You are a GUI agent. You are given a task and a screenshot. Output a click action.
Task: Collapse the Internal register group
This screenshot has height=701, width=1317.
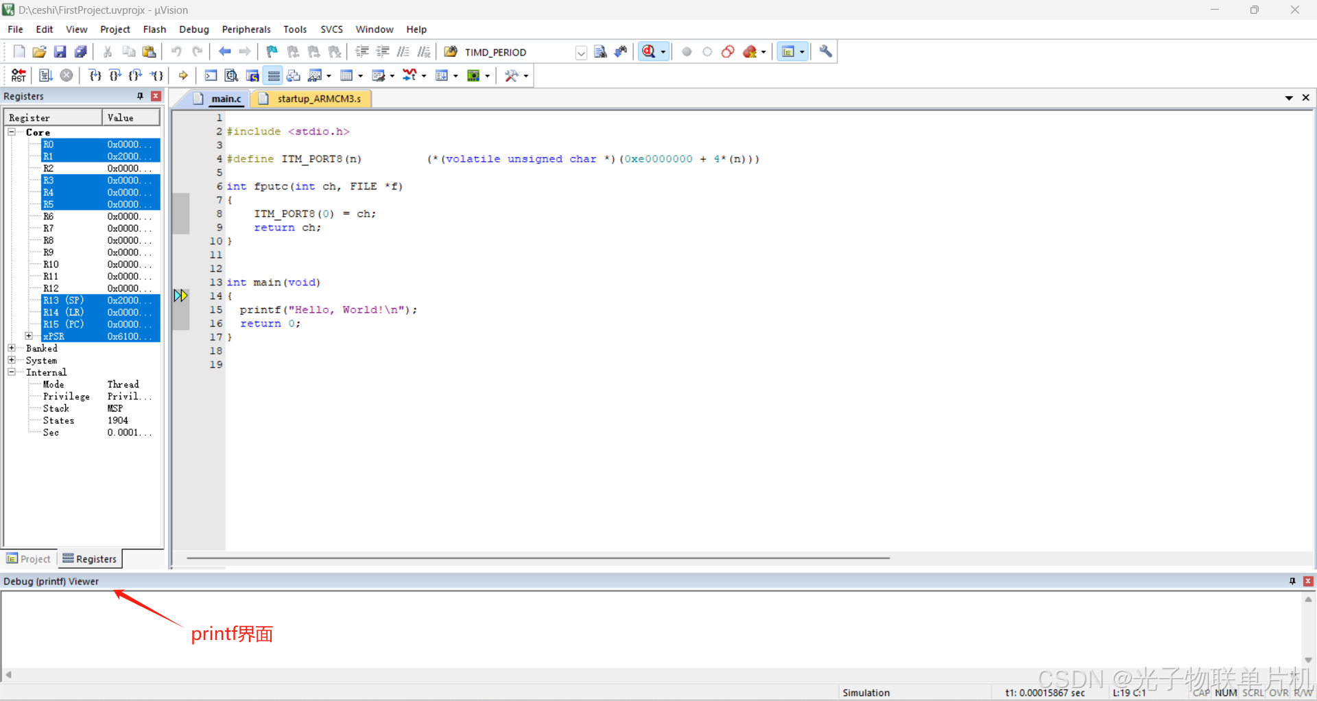click(12, 372)
